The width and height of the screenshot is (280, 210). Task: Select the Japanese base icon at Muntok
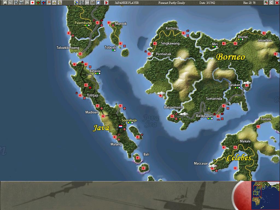pyautogui.click(x=109, y=23)
